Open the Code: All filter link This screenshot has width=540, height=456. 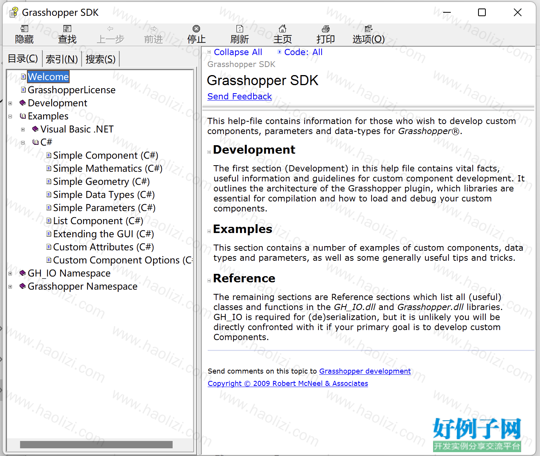click(303, 52)
